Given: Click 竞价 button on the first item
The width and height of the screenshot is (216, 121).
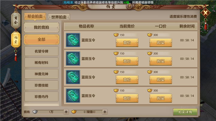Looking at the screenshot, I should [x=127, y=42].
